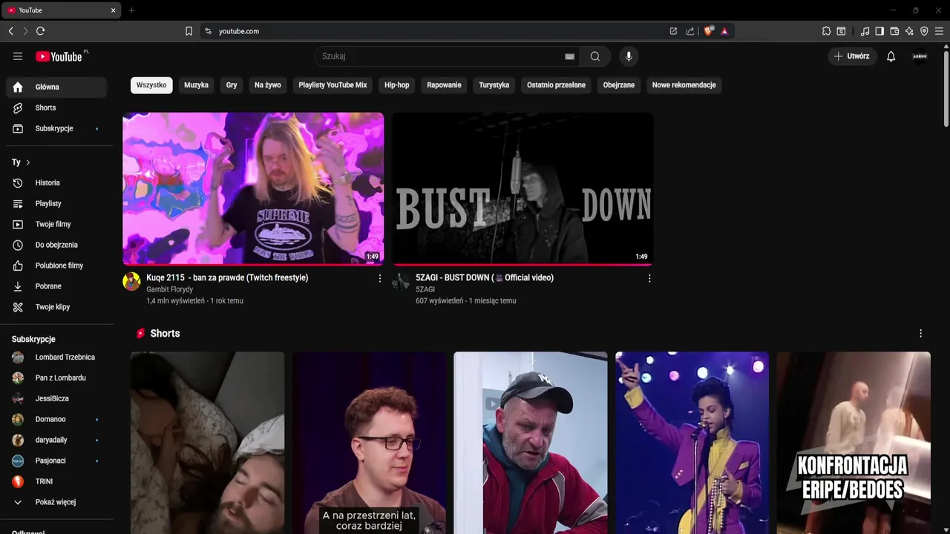The height and width of the screenshot is (534, 950).
Task: Open Shorts in the sidebar
Action: pyautogui.click(x=56, y=108)
